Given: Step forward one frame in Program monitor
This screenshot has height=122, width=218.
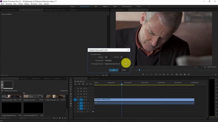Looking at the screenshot, I should pyautogui.click(x=168, y=75).
